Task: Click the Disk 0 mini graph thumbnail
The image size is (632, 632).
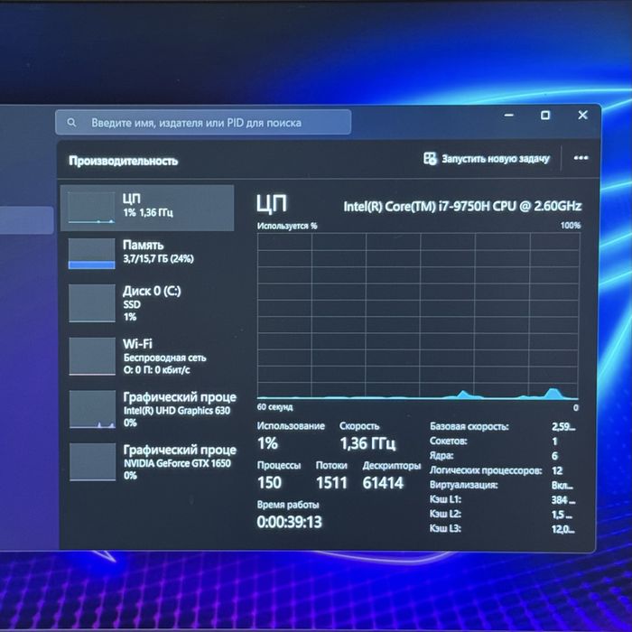Action: (x=92, y=303)
